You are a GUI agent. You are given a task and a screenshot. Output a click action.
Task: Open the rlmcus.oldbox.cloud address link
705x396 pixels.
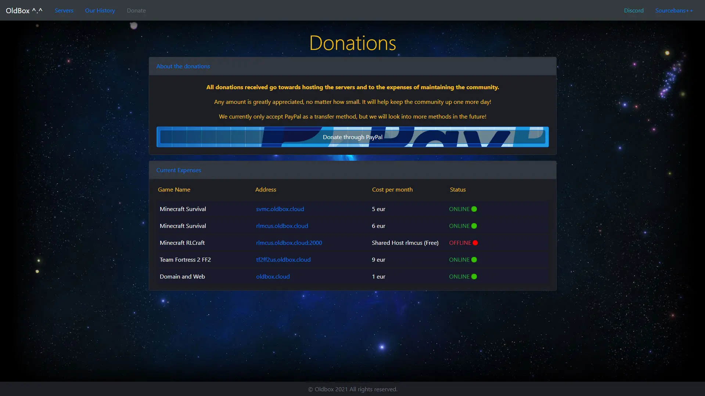tap(282, 226)
